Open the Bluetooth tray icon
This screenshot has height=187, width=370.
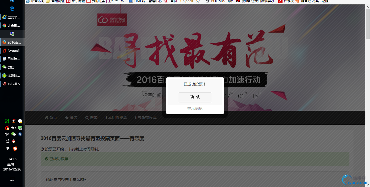pyautogui.click(x=20, y=134)
